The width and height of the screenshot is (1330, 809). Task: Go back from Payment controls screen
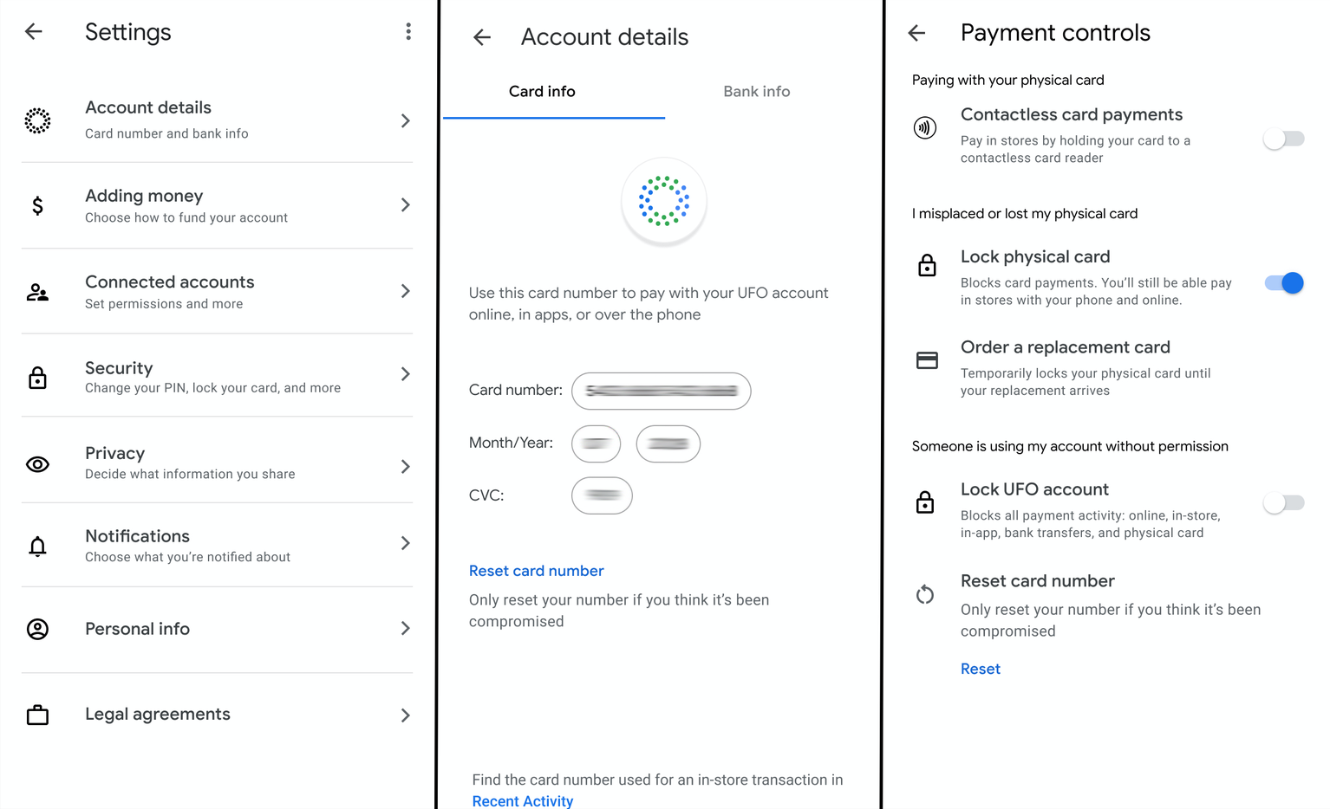pos(916,33)
